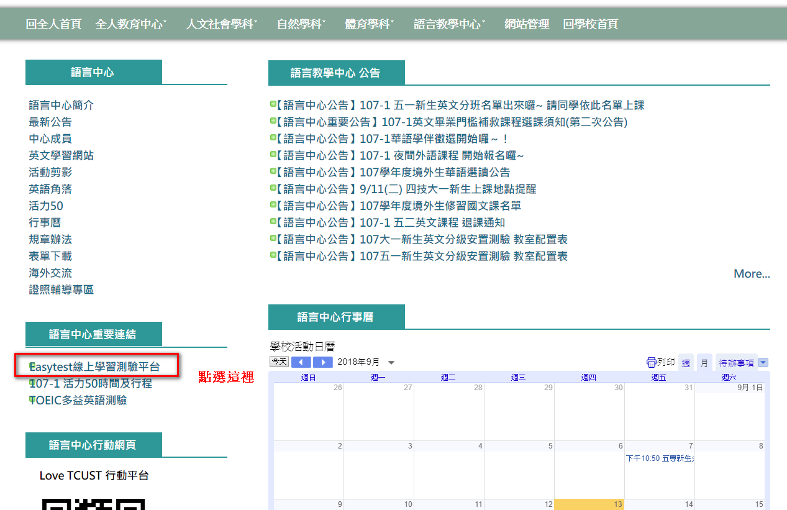This screenshot has width=787, height=510.
Task: Open 規章辦法 sidebar link
Action: (50, 240)
